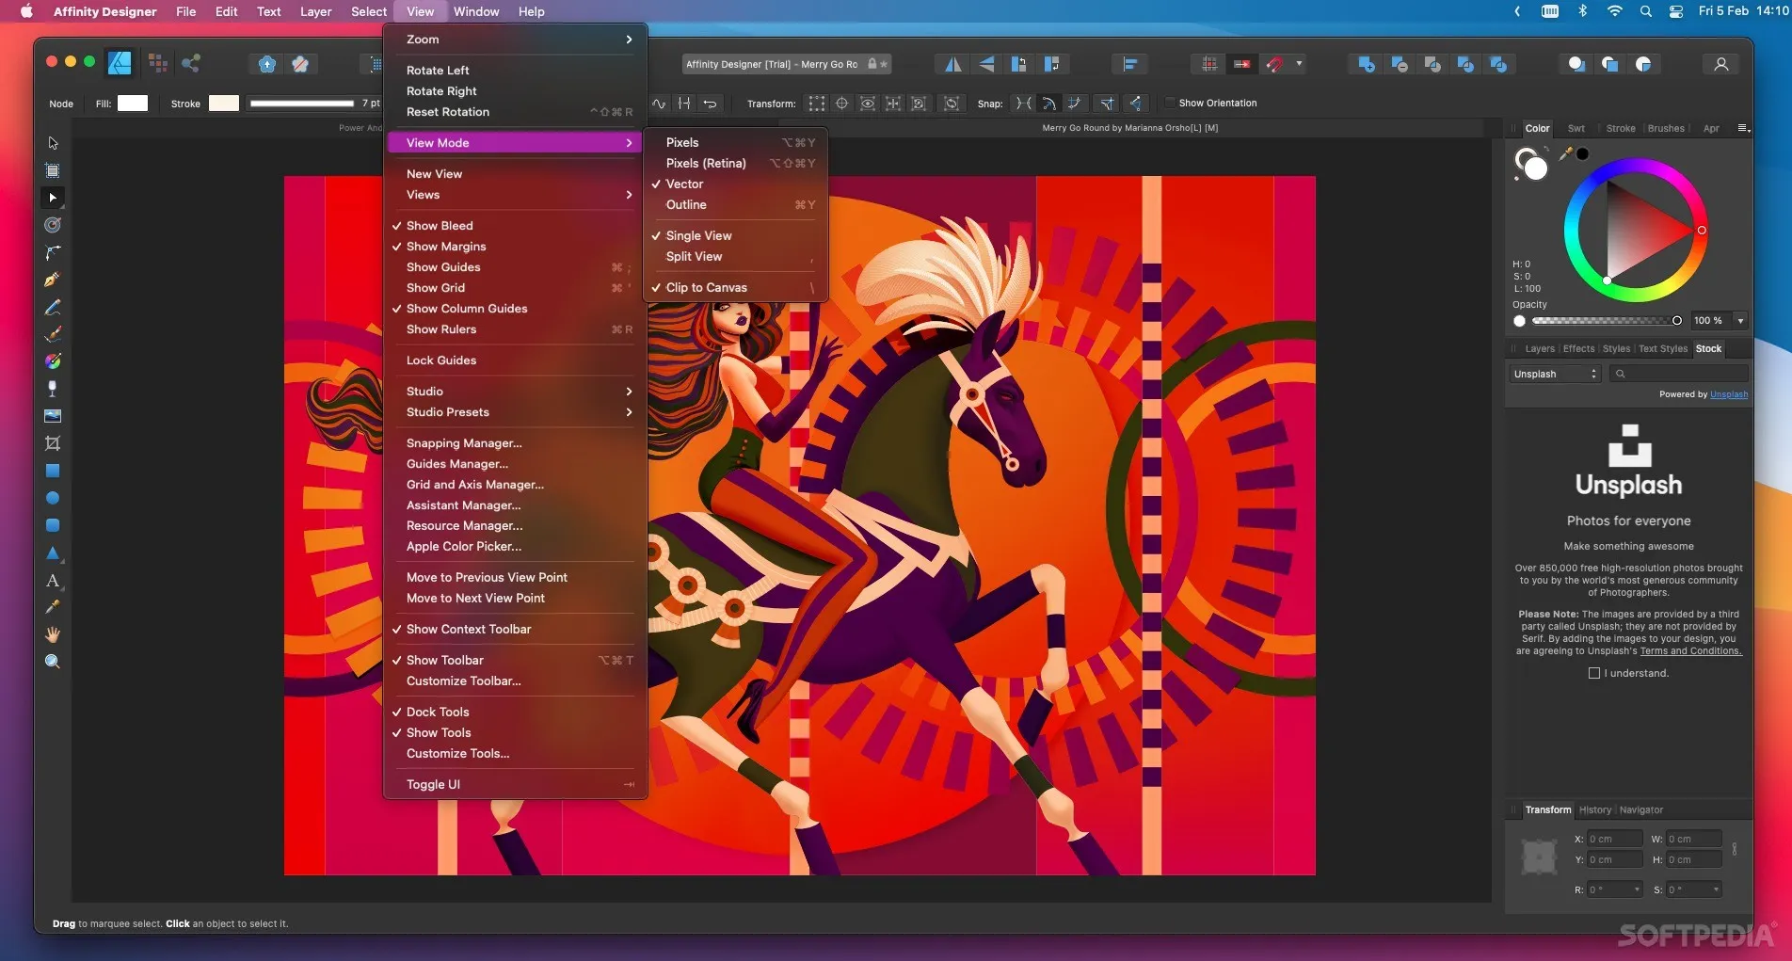Open the opacity percentage dropdown arrow
Image resolution: width=1792 pixels, height=961 pixels.
(1740, 321)
